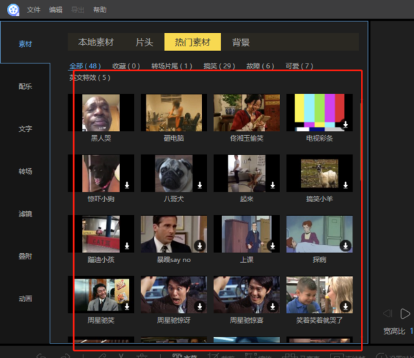This screenshot has width=414, height=358.
Task: Filter materials by 搞笑 (29) category
Action: click(x=219, y=66)
